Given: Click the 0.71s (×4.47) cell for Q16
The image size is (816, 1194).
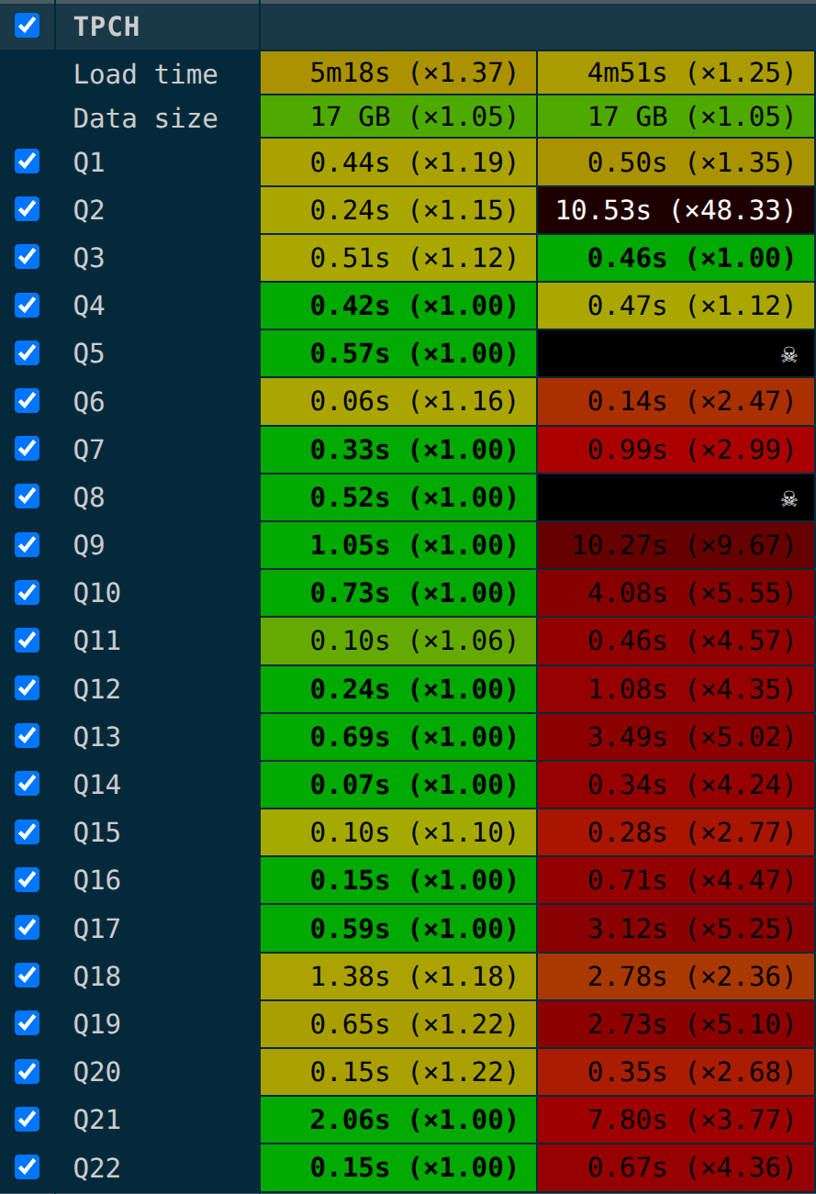Looking at the screenshot, I should point(676,880).
